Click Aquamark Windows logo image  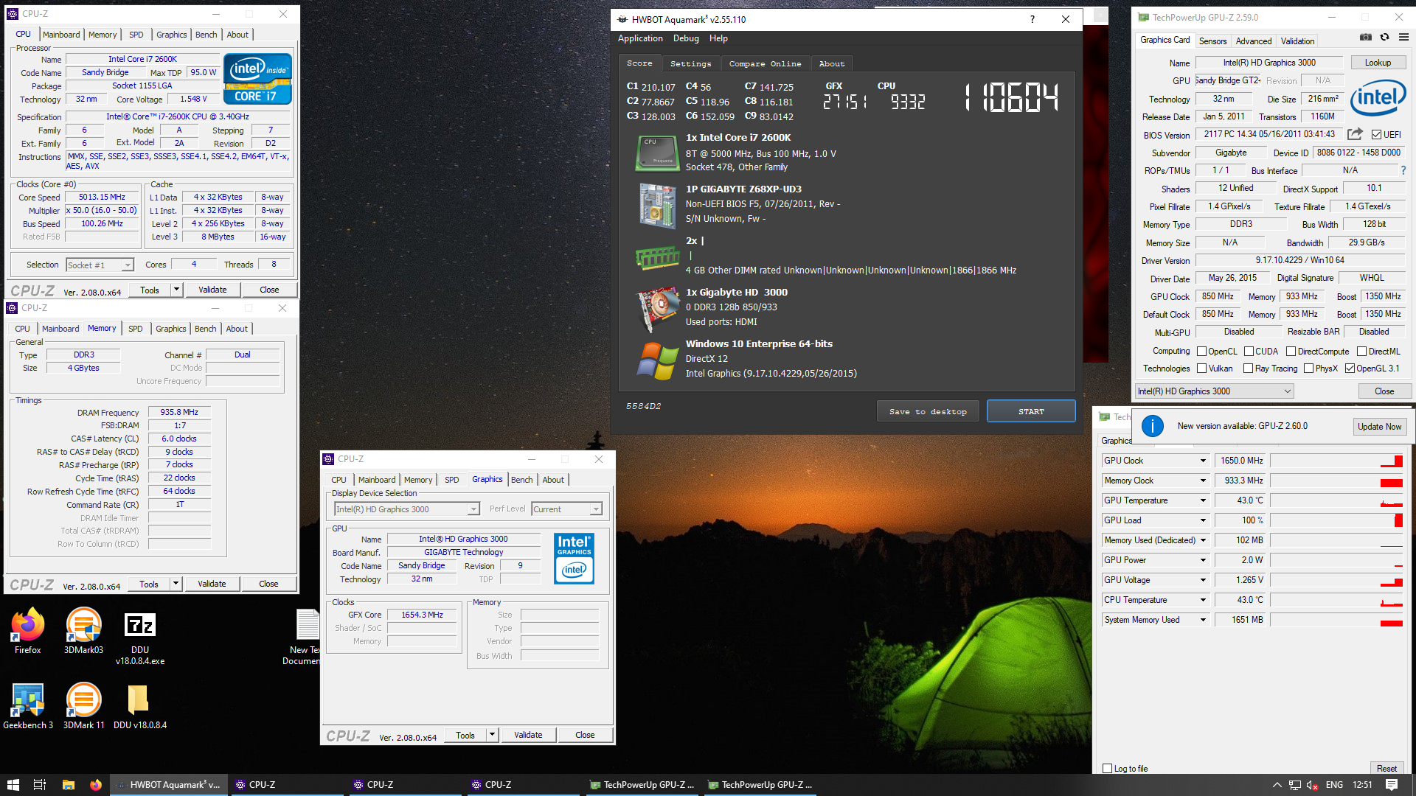[x=657, y=360]
